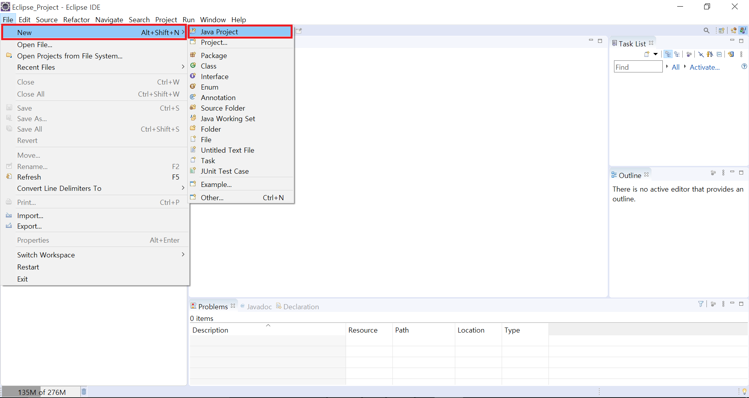Open the Problems view menu
Image resolution: width=749 pixels, height=398 pixels.
(723, 304)
